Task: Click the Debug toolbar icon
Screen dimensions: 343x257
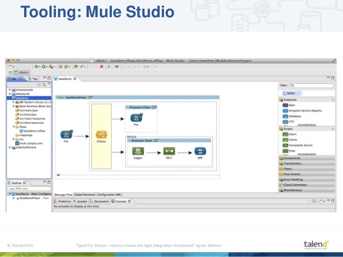Action: pos(37,67)
